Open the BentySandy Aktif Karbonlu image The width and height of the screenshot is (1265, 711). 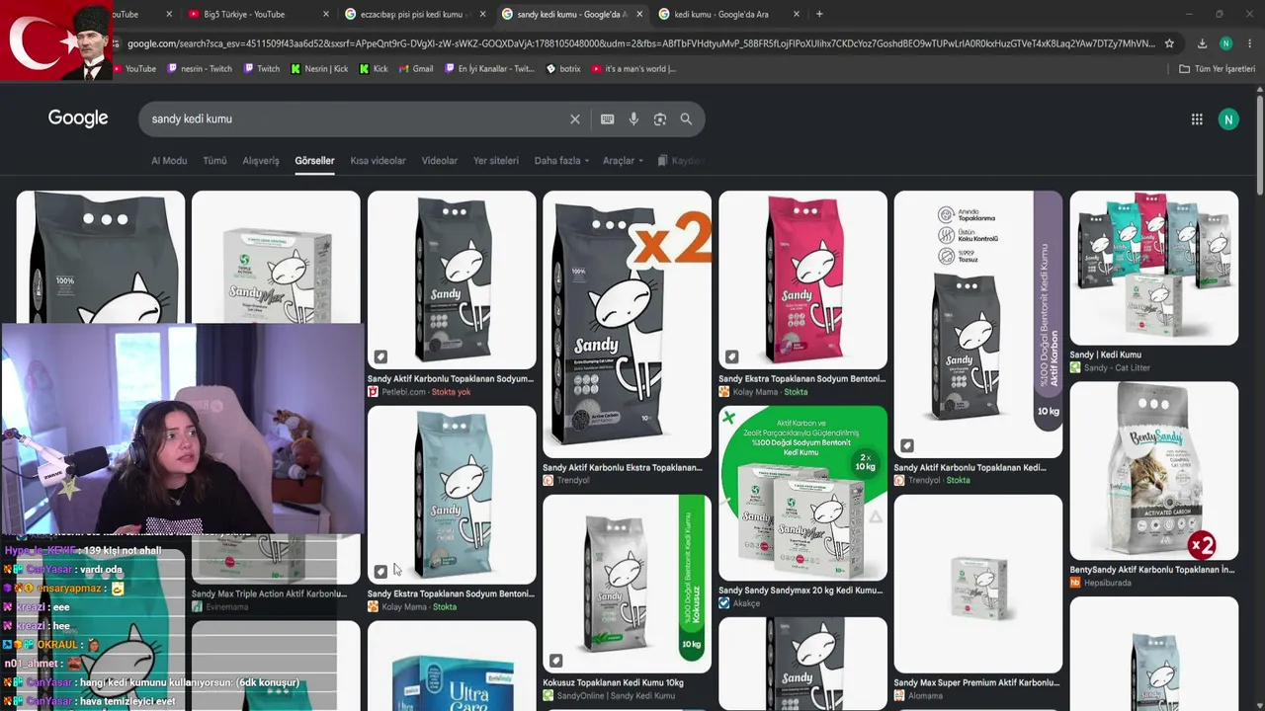(1153, 471)
